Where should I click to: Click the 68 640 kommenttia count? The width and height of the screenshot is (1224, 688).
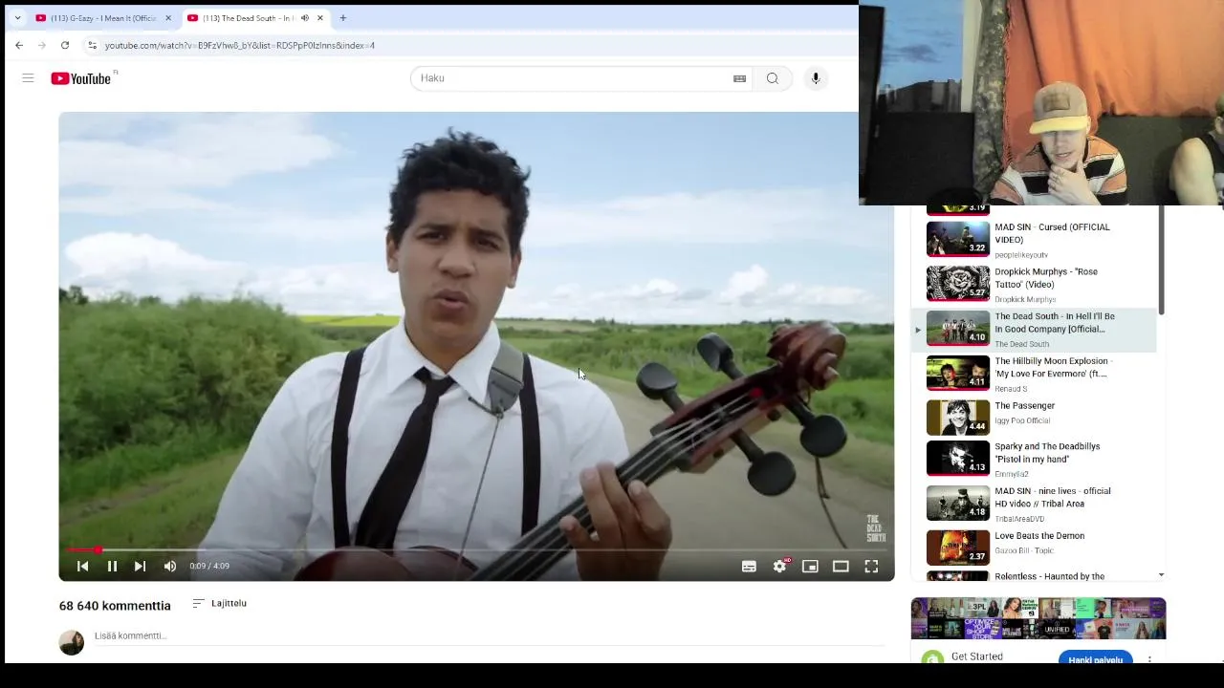115,606
